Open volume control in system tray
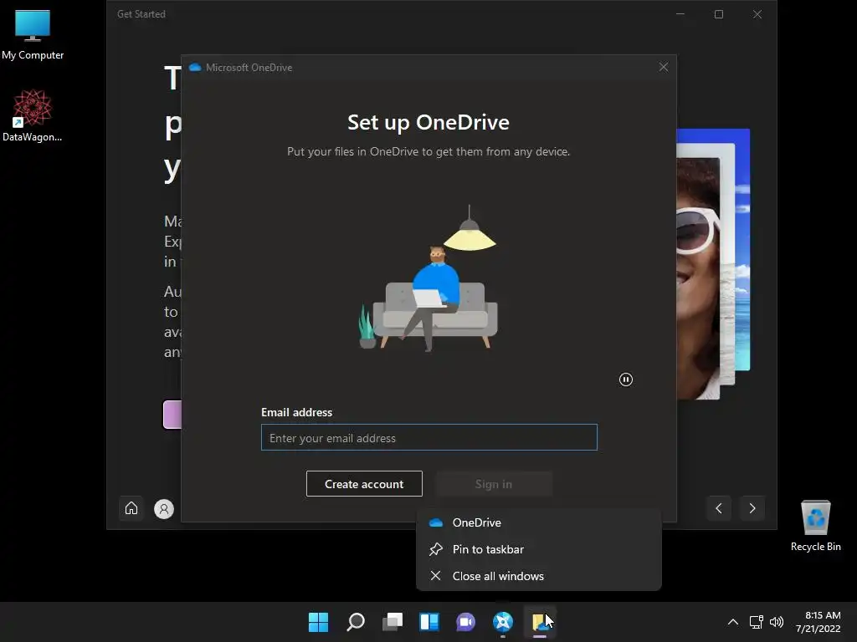The height and width of the screenshot is (642, 857). click(x=776, y=622)
